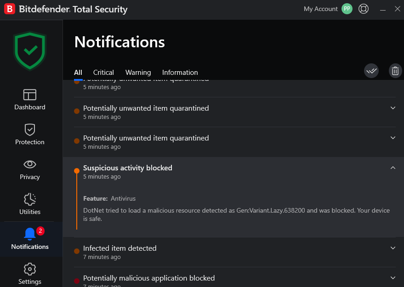Image resolution: width=404 pixels, height=287 pixels.
Task: Switch to the Critical tab
Action: [x=103, y=73]
